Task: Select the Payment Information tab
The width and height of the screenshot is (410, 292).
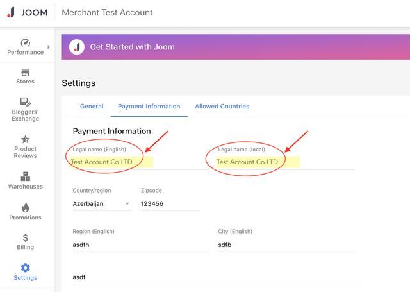Action: (149, 107)
